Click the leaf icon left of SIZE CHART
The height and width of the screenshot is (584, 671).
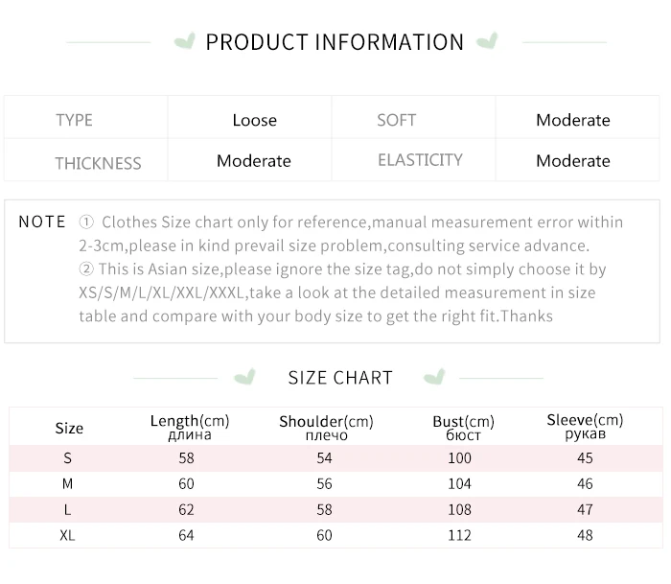[244, 376]
